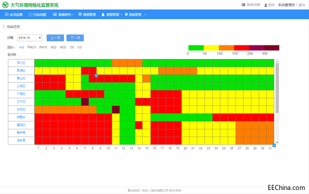
Task: Click the yellow 50-100 legend swatch
Action: coord(211,48)
